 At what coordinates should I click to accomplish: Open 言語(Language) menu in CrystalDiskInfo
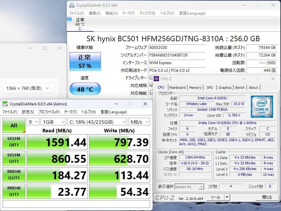(192, 13)
